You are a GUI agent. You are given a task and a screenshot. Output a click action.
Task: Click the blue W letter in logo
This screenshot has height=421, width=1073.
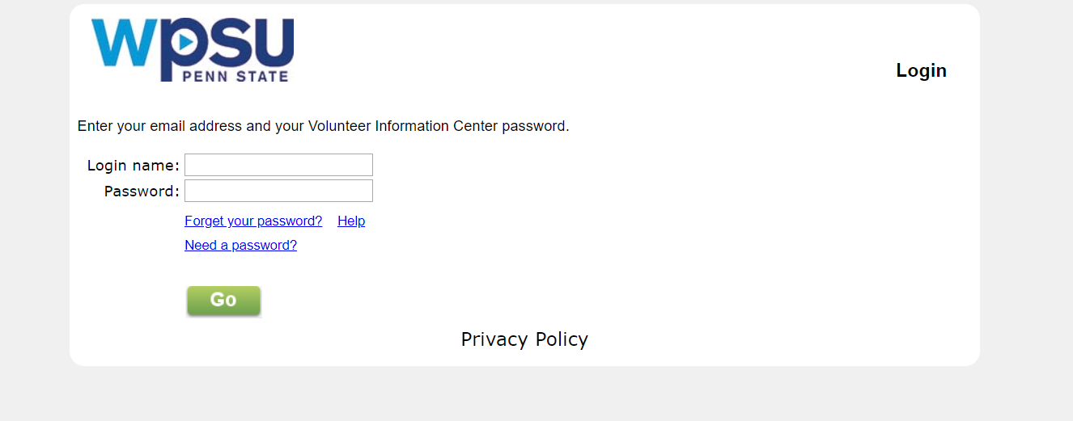point(123,42)
